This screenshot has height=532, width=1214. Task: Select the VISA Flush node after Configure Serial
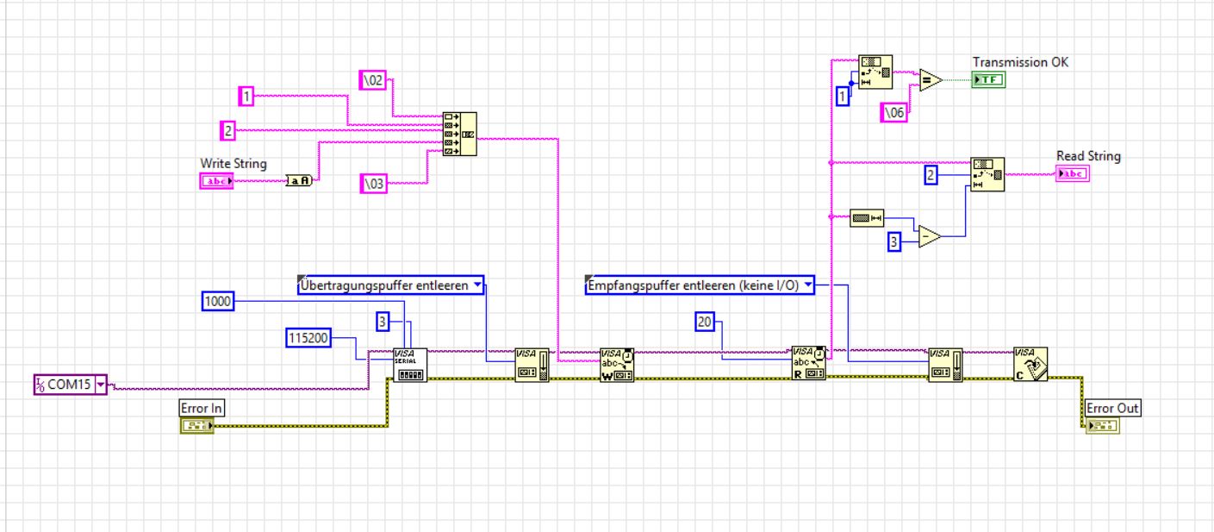point(532,365)
